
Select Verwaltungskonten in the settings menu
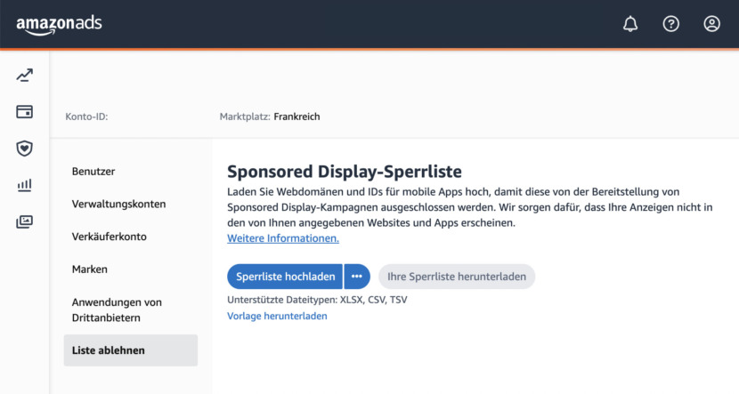pyautogui.click(x=118, y=204)
